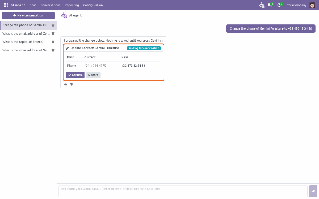Click the 'Current' column header
Image resolution: width=319 pixels, height=199 pixels.
(90, 57)
